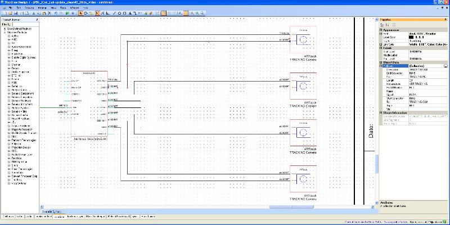Open the Tools menu
This screenshot has height=225, width=450.
click(x=63, y=8)
